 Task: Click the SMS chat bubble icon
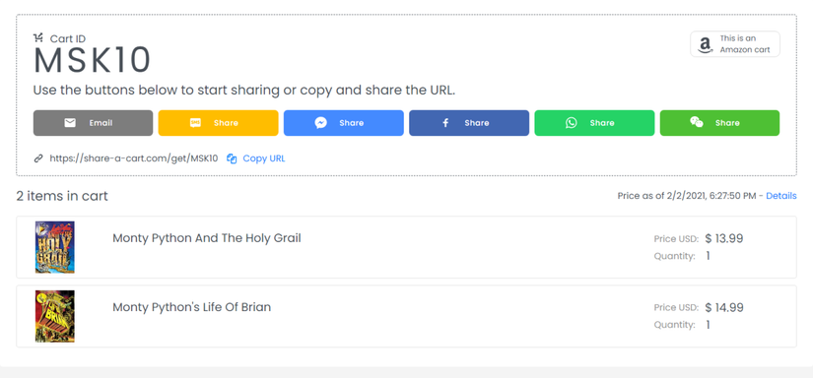(195, 123)
